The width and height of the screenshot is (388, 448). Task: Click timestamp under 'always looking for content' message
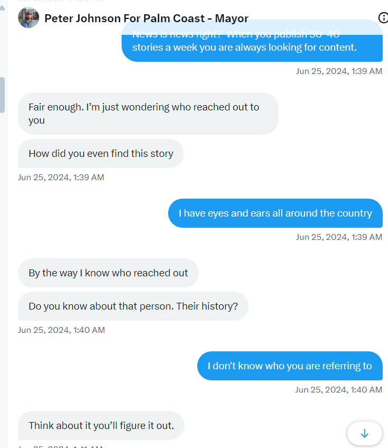pos(339,71)
